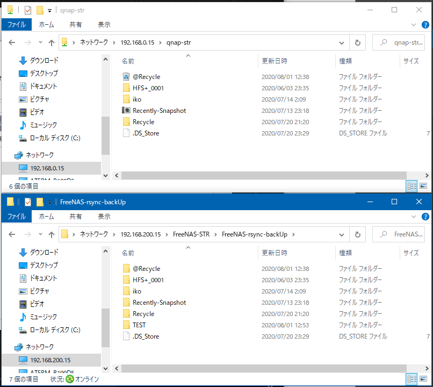Image resolution: width=433 pixels, height=387 pixels.
Task: Select Recently-Snapshot camera icon in qnap-str window
Action: [x=126, y=110]
